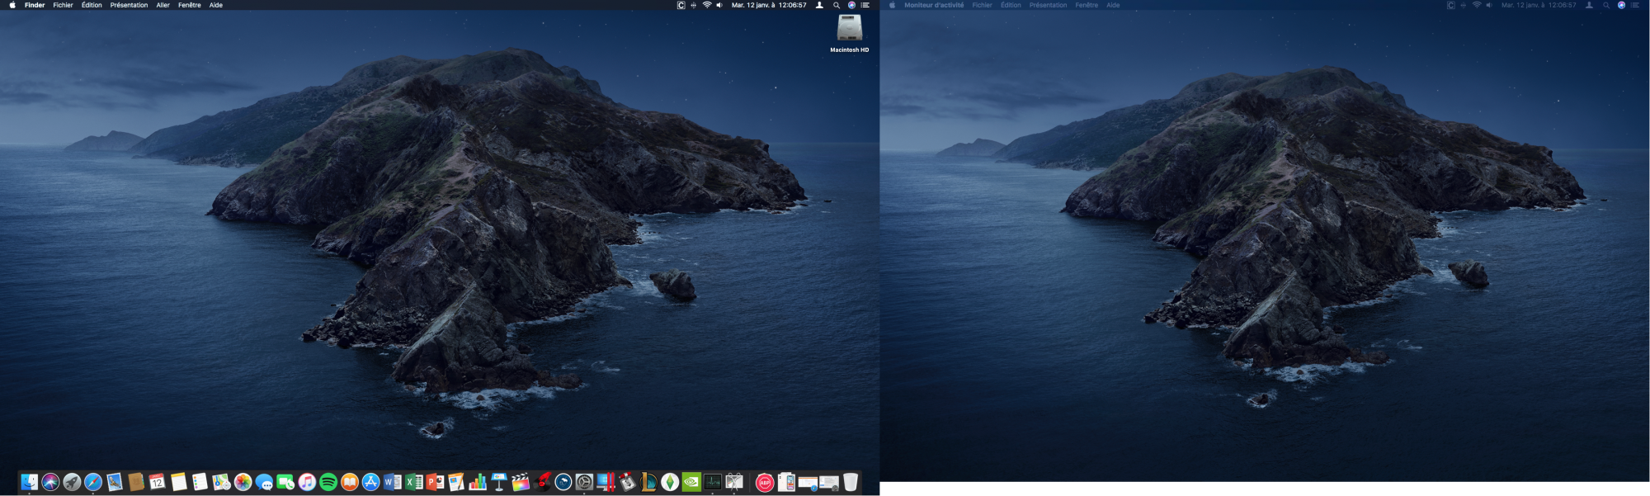Open Final Cut Pro clapperboard icon

tap(521, 482)
